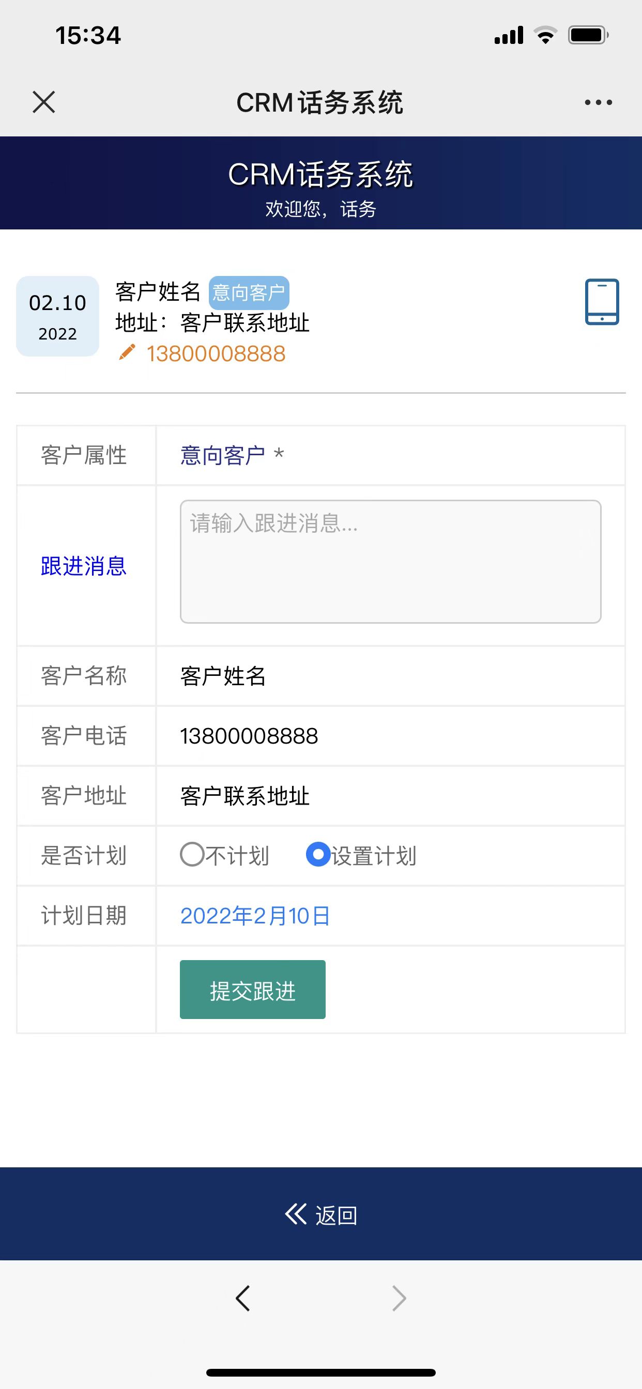Click the 客户名称 field value
Viewport: 642px width, 1389px height.
(x=223, y=676)
